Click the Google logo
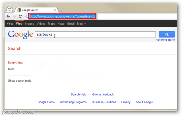Image resolution: width=182 pixels, height=116 pixels. (20, 34)
